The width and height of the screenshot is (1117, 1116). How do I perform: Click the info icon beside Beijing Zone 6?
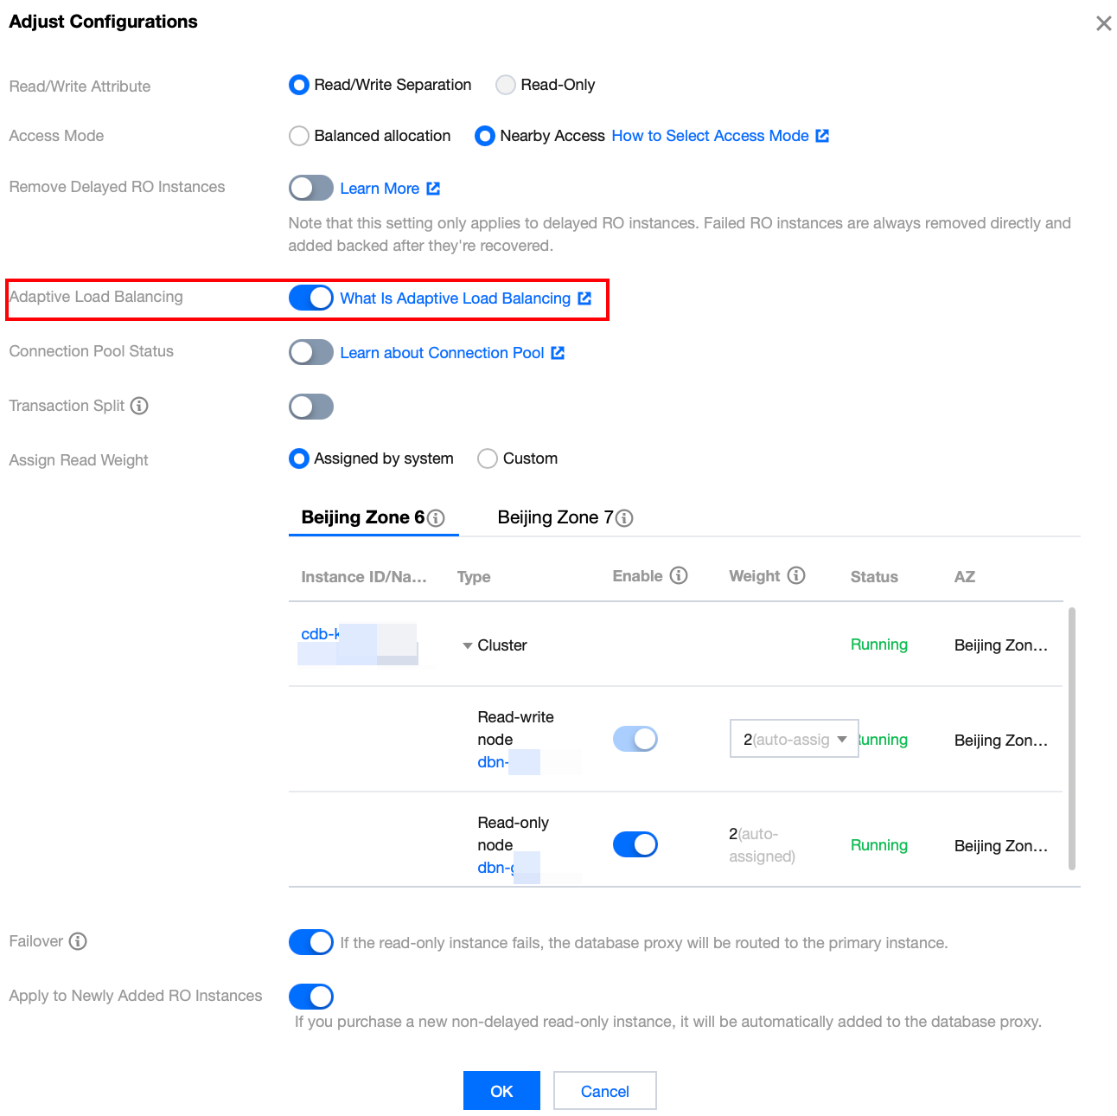click(x=437, y=518)
